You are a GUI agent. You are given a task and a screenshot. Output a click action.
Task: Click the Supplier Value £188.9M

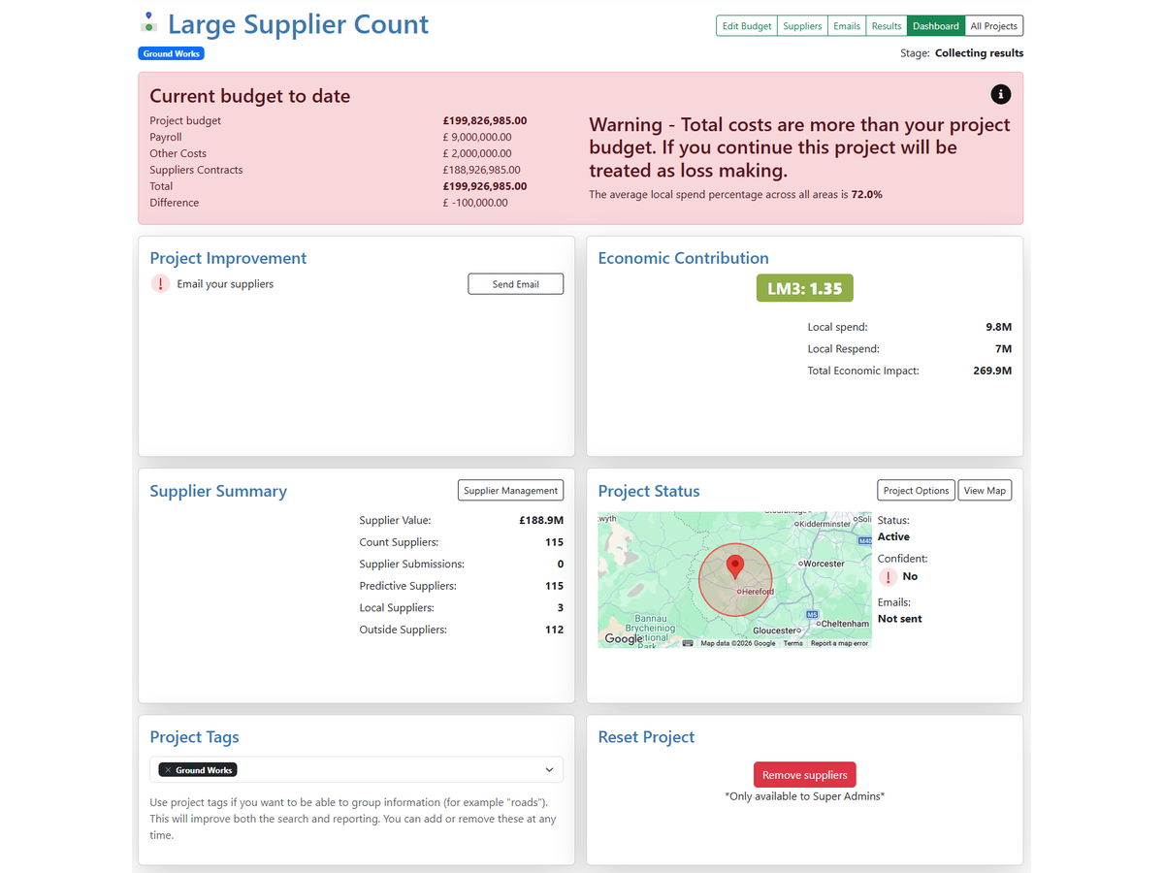[x=541, y=521]
